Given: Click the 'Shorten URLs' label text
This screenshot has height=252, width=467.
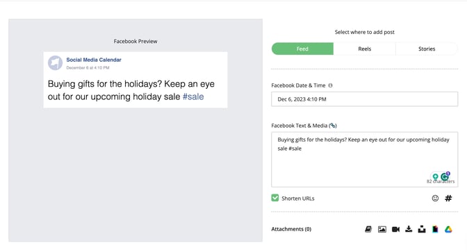Looking at the screenshot, I should point(298,199).
